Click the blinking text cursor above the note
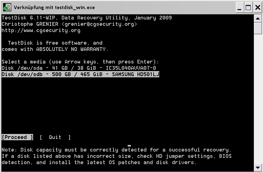Viewport: 263px width, 172px height. pyautogui.click(x=129, y=146)
